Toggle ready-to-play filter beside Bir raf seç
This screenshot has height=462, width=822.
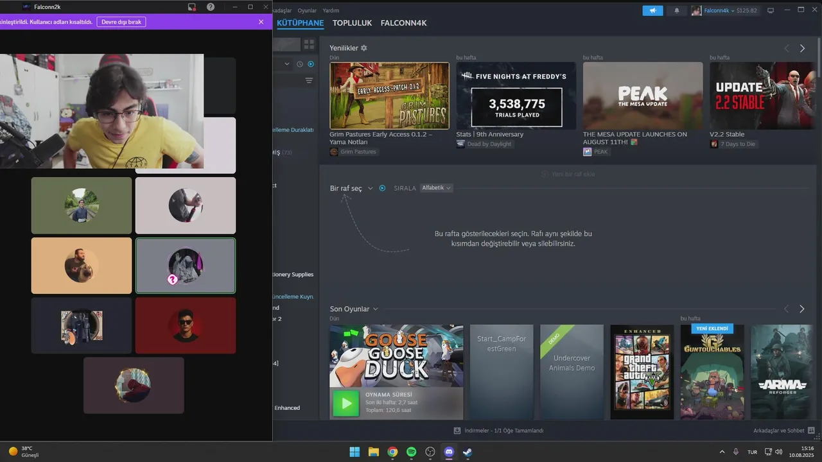pyautogui.click(x=382, y=188)
